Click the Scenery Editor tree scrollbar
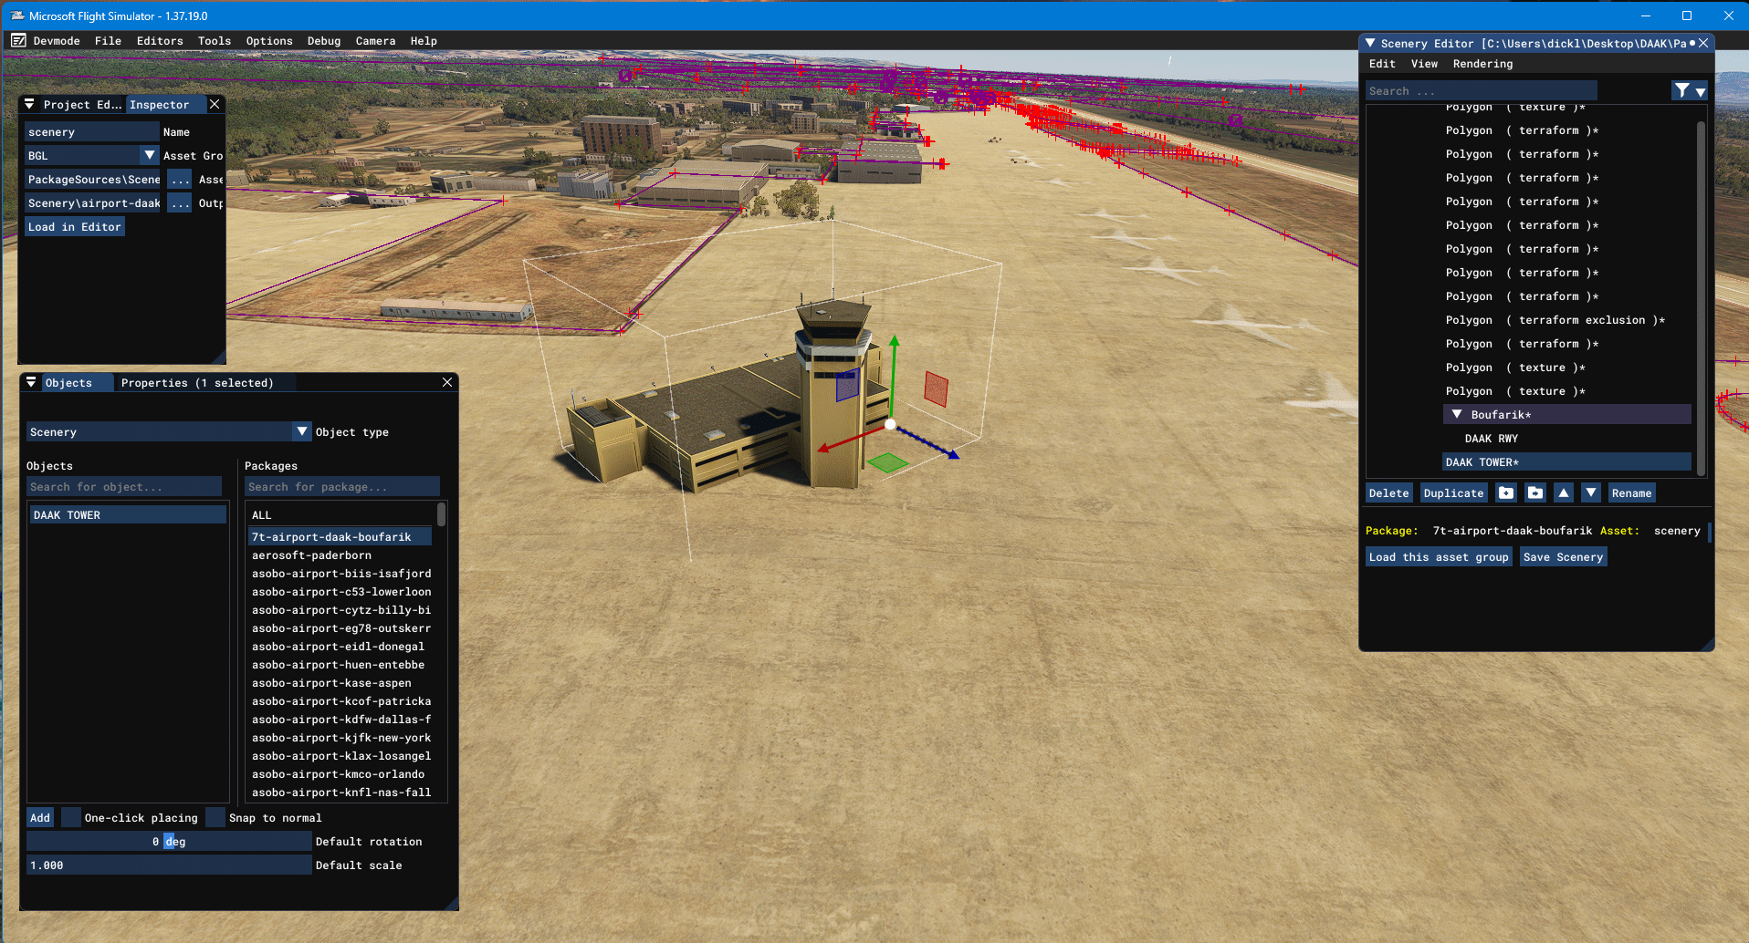The width and height of the screenshot is (1749, 943). point(1700,298)
